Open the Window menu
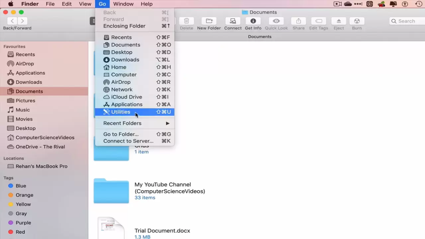 (x=123, y=4)
